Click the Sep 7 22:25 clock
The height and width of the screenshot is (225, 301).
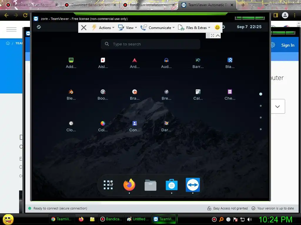pos(249,27)
